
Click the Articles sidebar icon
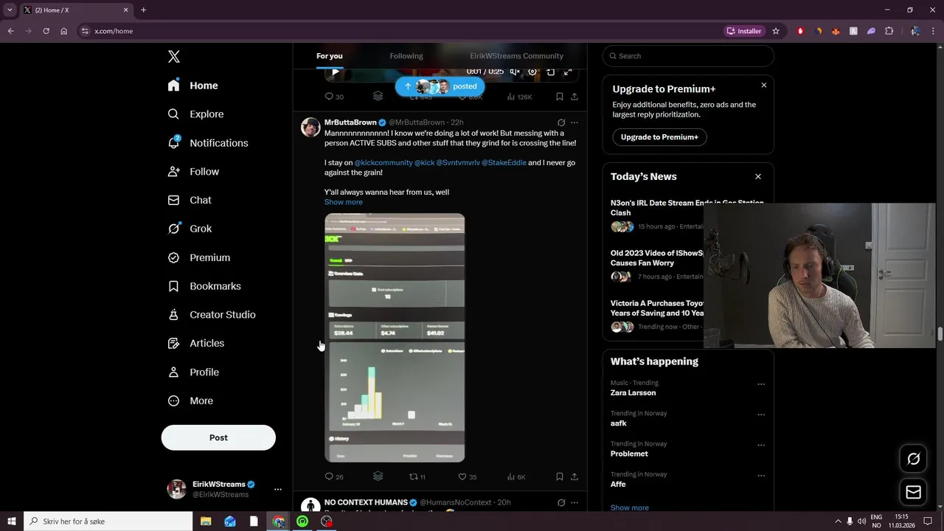[173, 343]
